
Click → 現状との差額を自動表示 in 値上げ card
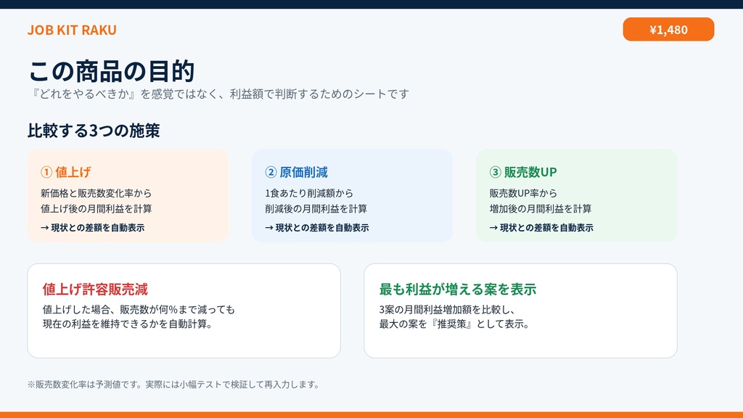click(92, 227)
